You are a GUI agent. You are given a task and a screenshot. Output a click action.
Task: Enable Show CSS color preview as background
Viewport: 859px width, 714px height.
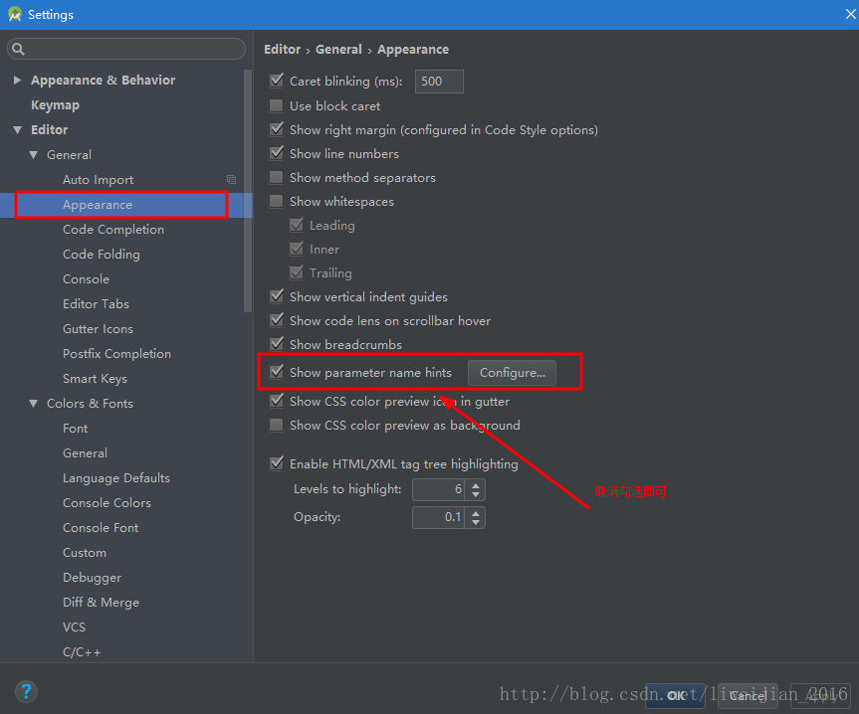pyautogui.click(x=277, y=425)
